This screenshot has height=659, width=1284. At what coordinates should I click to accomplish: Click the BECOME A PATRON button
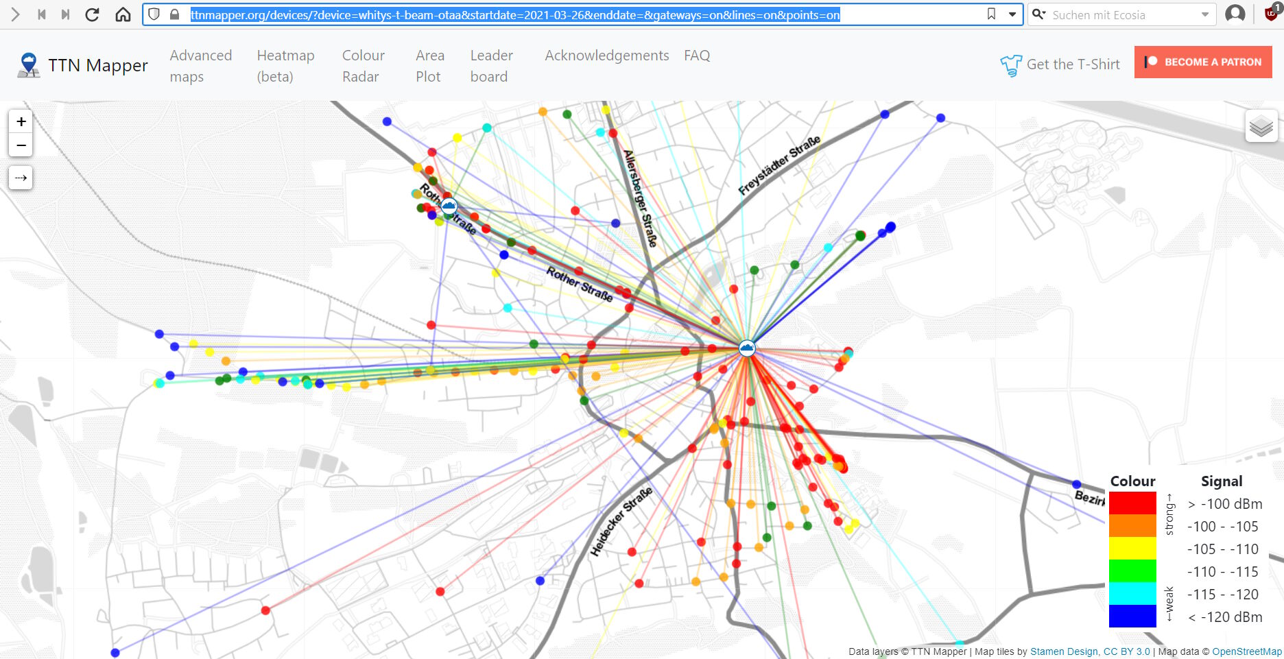pos(1203,62)
